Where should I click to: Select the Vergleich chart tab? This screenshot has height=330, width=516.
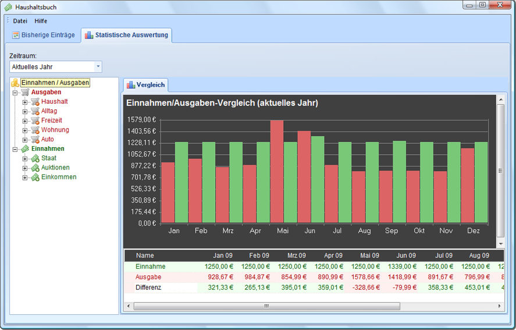click(146, 85)
